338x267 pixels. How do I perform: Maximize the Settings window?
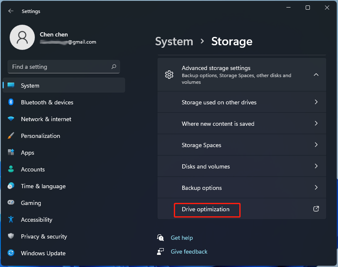pos(308,8)
